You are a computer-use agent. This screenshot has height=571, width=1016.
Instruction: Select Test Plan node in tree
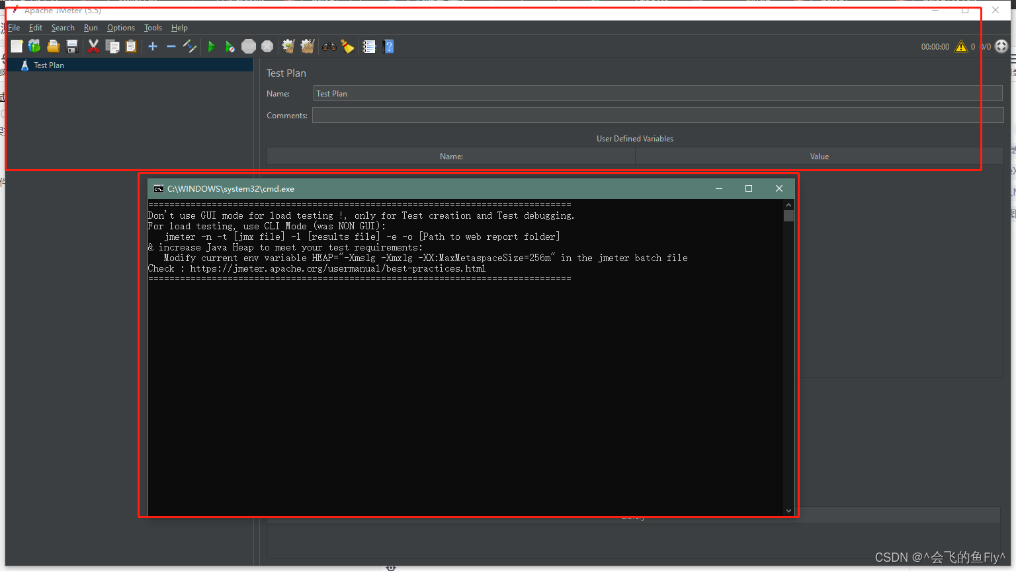pos(49,65)
